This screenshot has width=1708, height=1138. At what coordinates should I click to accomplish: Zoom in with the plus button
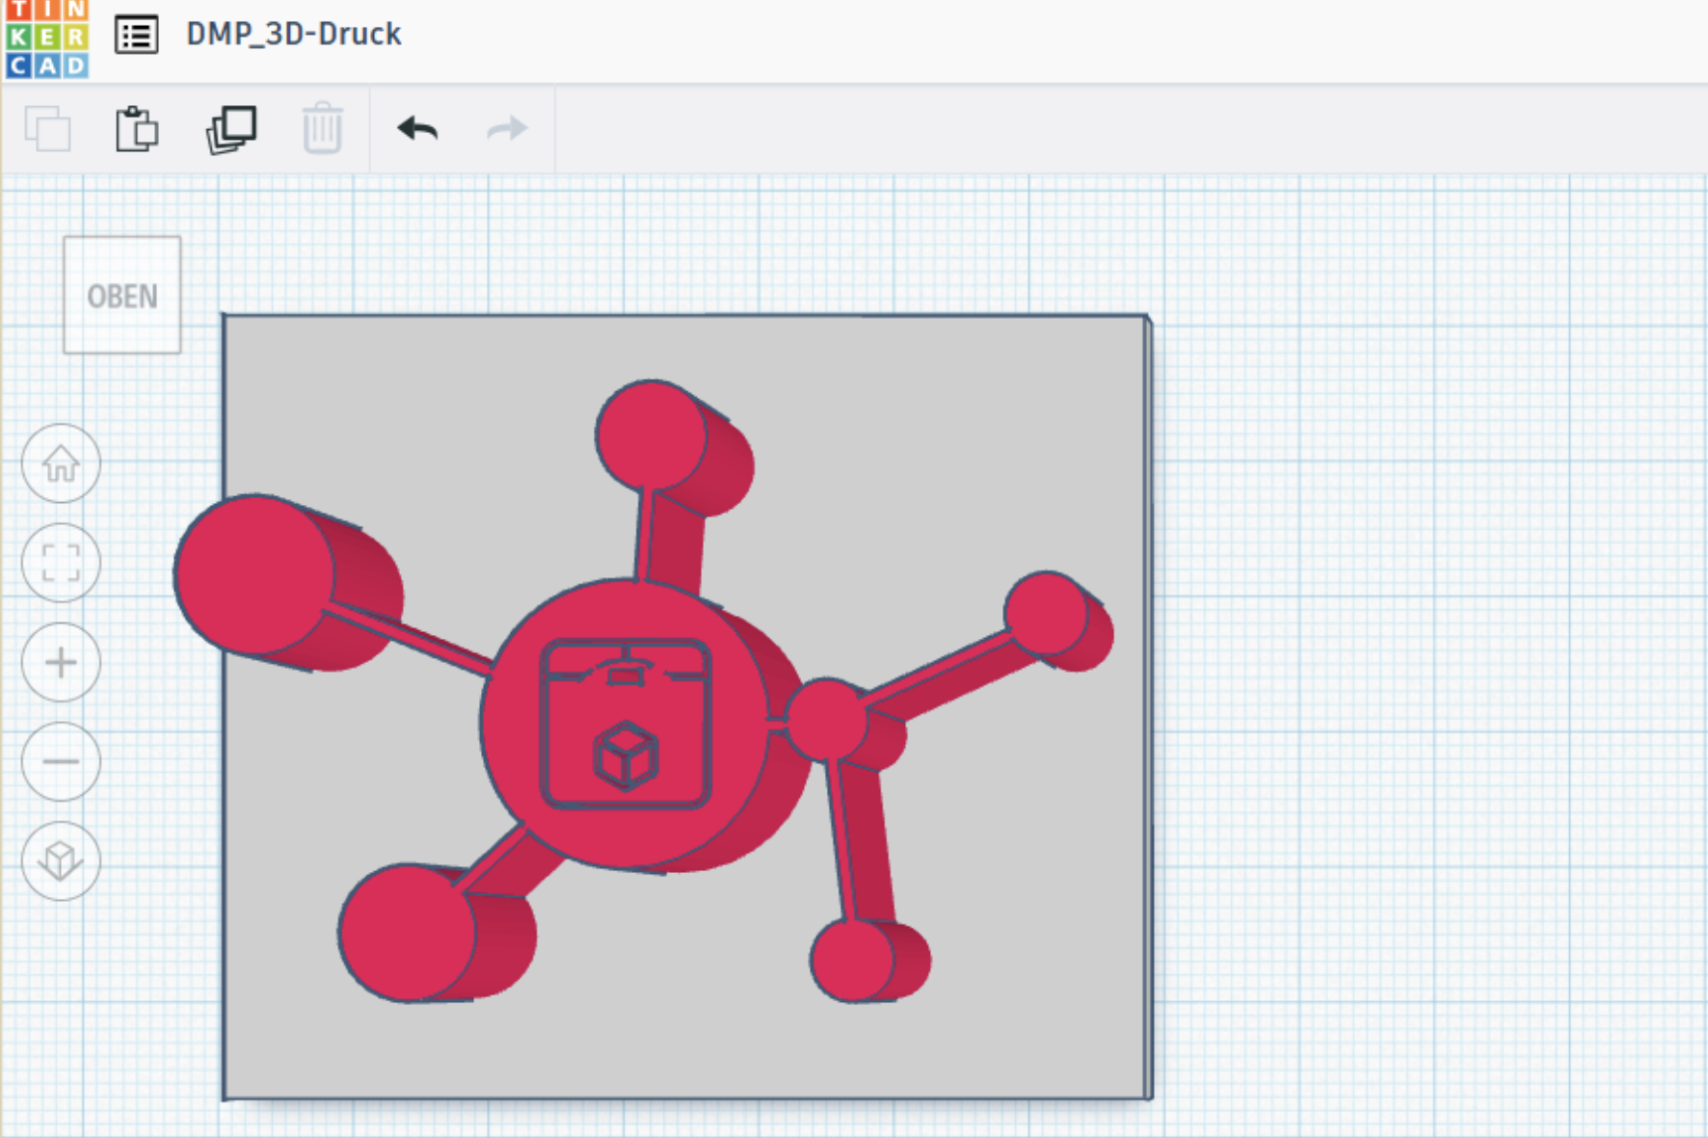[61, 662]
